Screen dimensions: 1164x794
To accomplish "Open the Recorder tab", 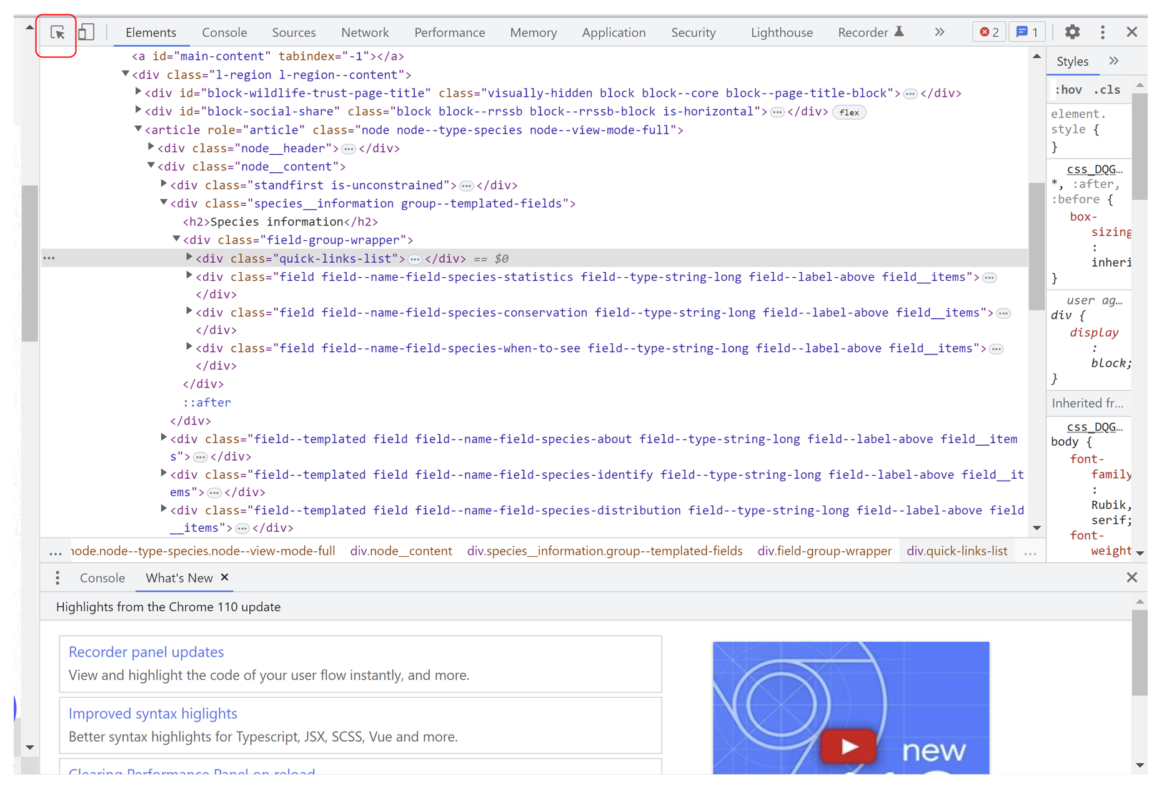I will pyautogui.click(x=871, y=32).
